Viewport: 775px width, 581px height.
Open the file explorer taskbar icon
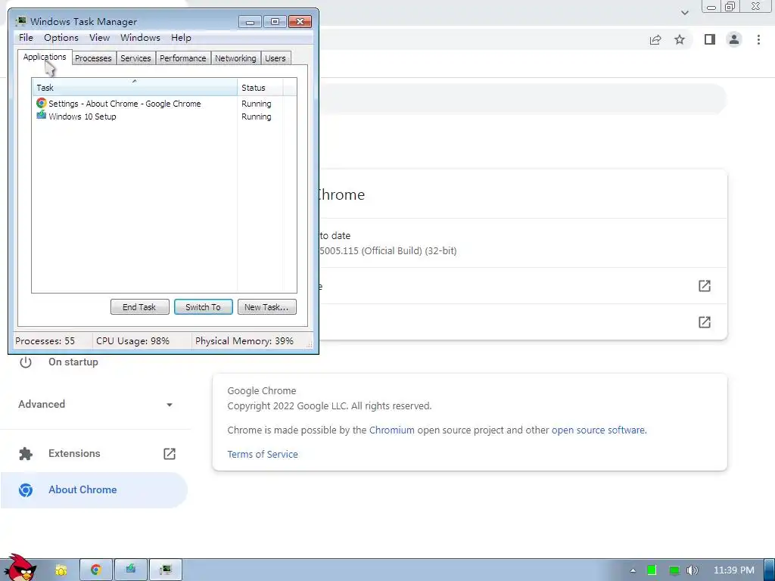click(x=61, y=570)
